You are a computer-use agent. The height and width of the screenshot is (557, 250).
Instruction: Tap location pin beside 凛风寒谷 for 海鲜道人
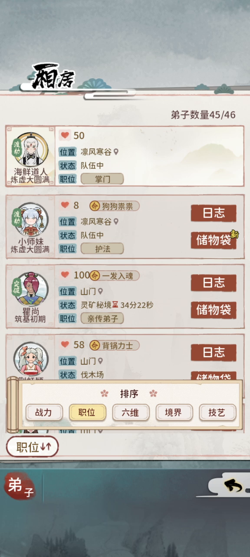pyautogui.click(x=116, y=152)
